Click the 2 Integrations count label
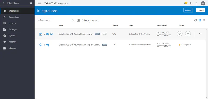208x99 pixels. click(x=90, y=20)
